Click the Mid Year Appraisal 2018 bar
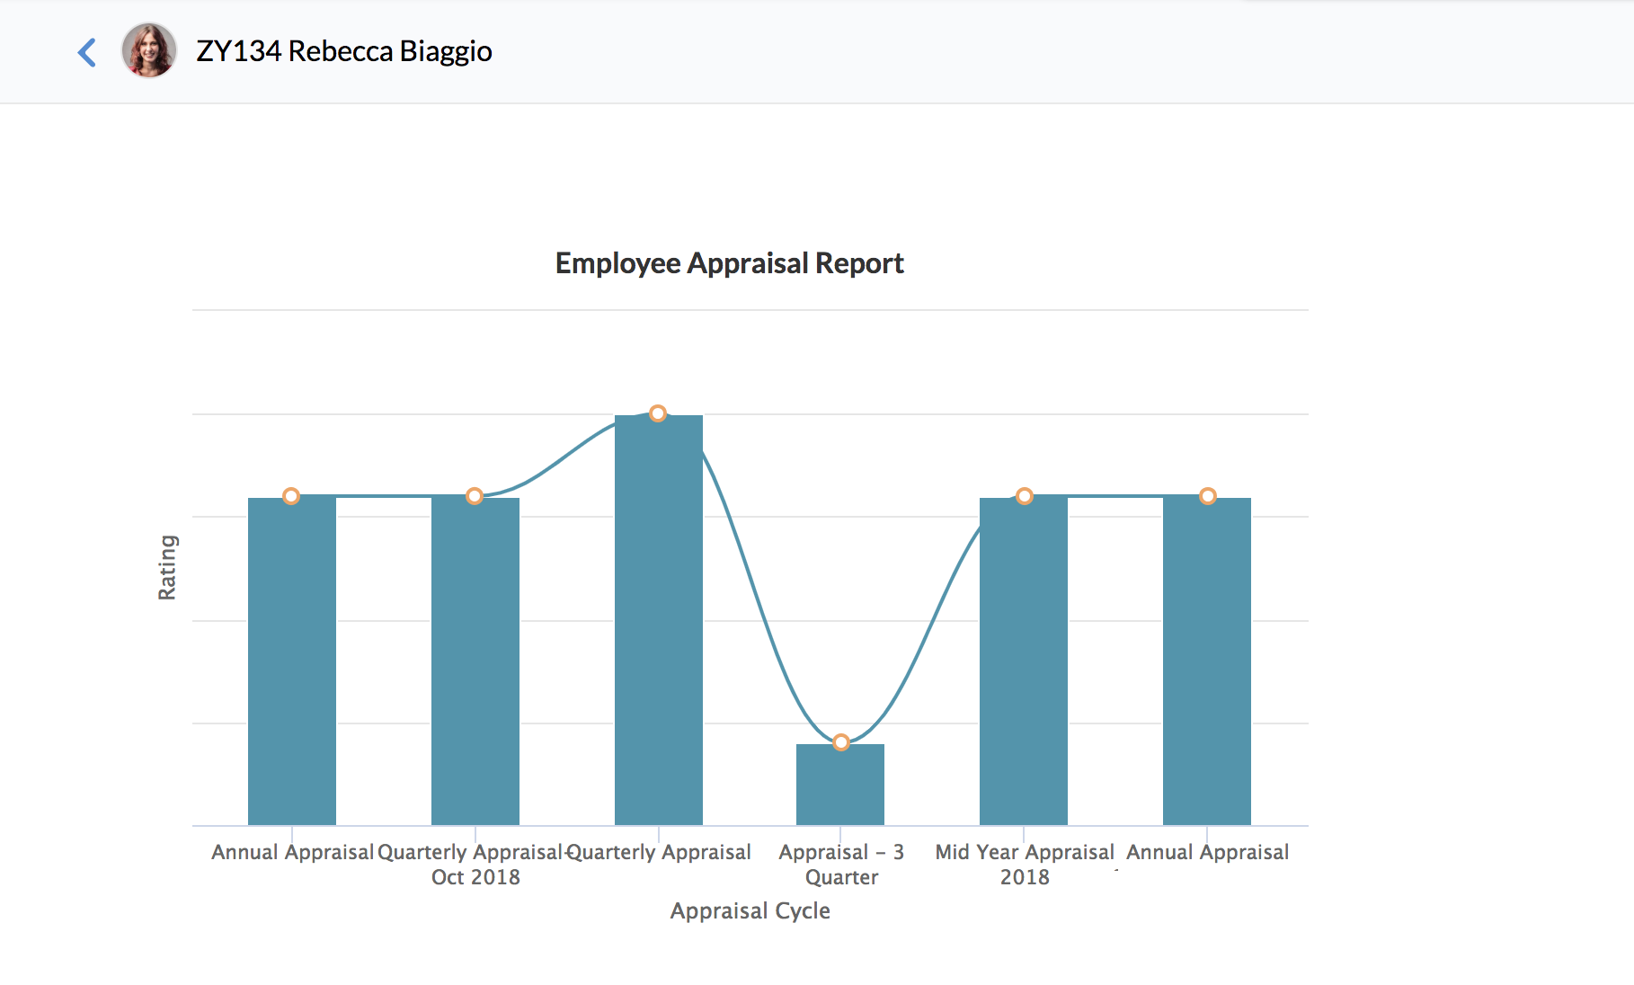 [x=1024, y=661]
